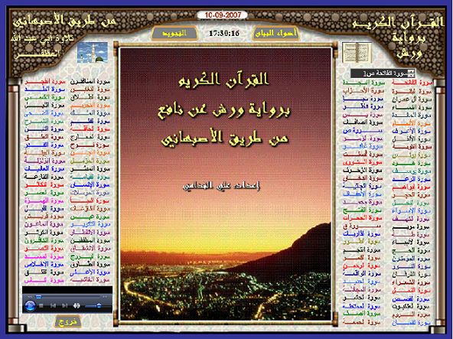This screenshot has height=339, width=453.
Task: Select سورة الكهف
Action: [412, 219]
